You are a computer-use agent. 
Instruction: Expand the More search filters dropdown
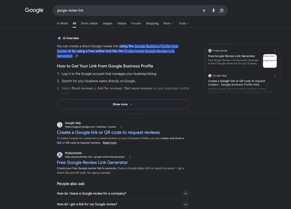click(168, 23)
